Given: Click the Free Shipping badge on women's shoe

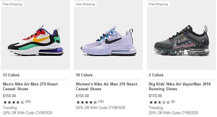Looking at the screenshot, I should [85, 4].
